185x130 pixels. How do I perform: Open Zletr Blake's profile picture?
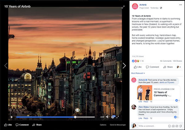pos(134,107)
